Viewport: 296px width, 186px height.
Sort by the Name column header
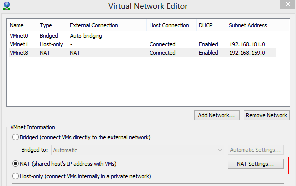click(x=22, y=25)
